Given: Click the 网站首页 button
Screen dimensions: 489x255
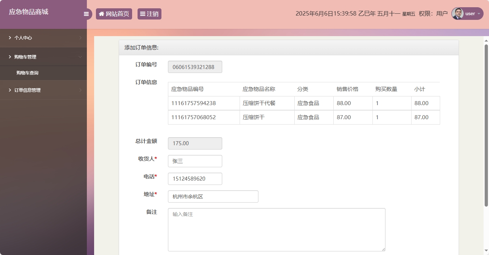Looking at the screenshot, I should click(x=114, y=14).
